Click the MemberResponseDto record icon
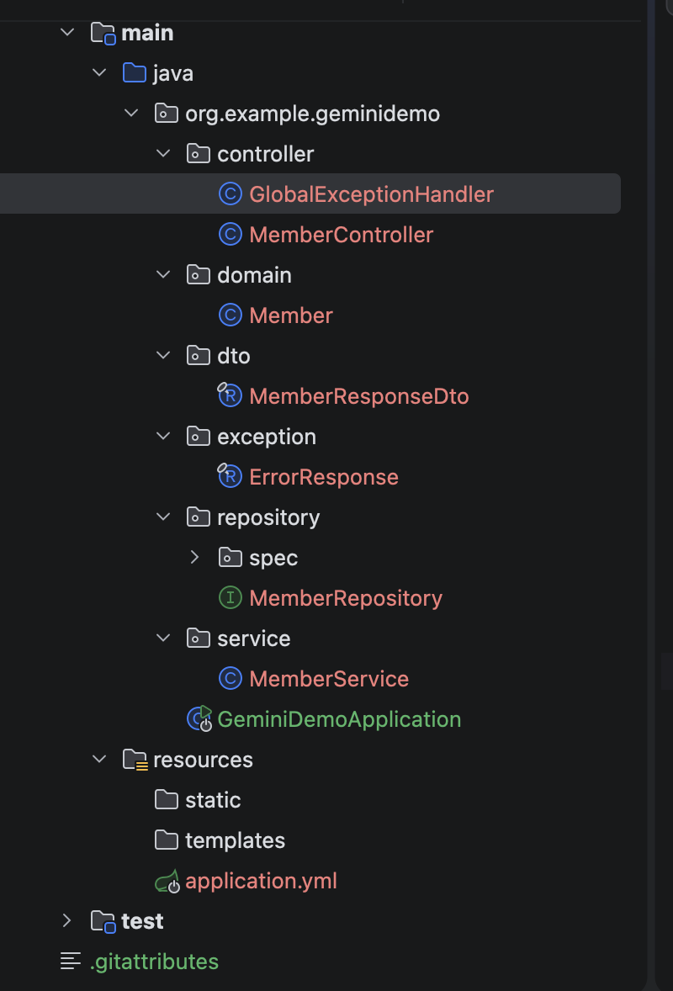 [230, 395]
